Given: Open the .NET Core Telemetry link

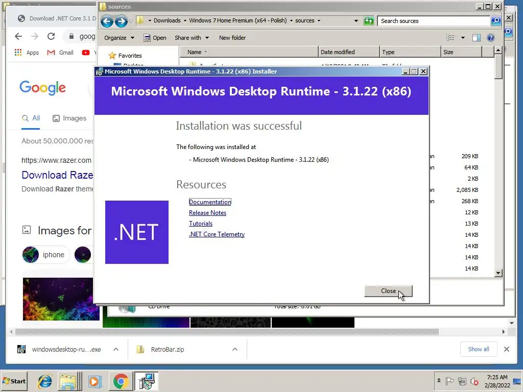Looking at the screenshot, I should 217,234.
